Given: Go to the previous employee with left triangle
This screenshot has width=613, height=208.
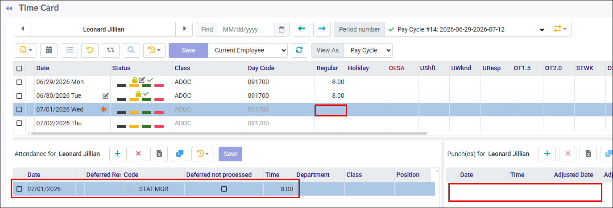Looking at the screenshot, I should tap(23, 29).
